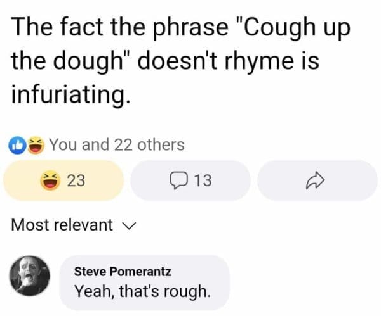The width and height of the screenshot is (381, 316).
Task: Click the laughing emoji in reactions summary
Action: pyautogui.click(x=36, y=145)
